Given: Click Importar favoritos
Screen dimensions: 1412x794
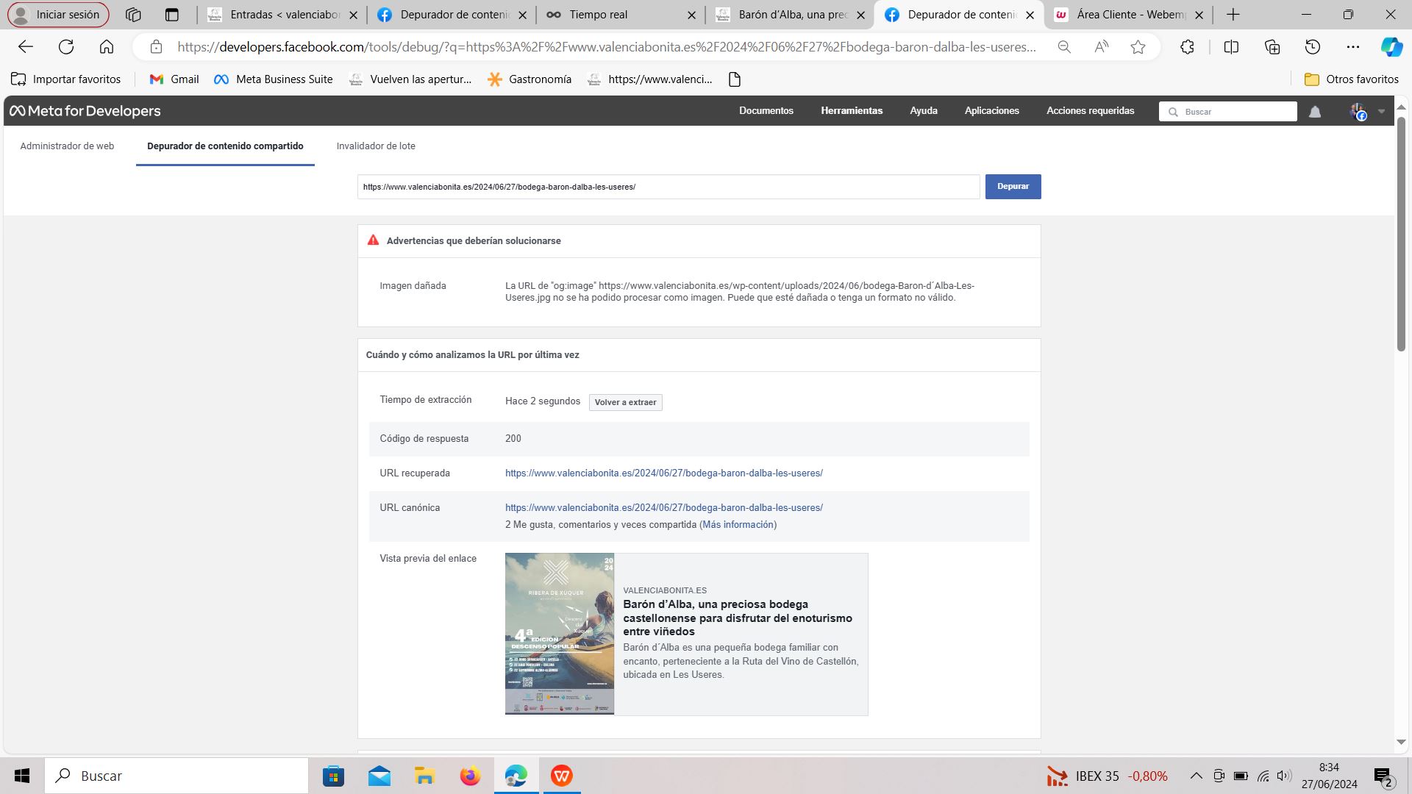Looking at the screenshot, I should tap(66, 79).
